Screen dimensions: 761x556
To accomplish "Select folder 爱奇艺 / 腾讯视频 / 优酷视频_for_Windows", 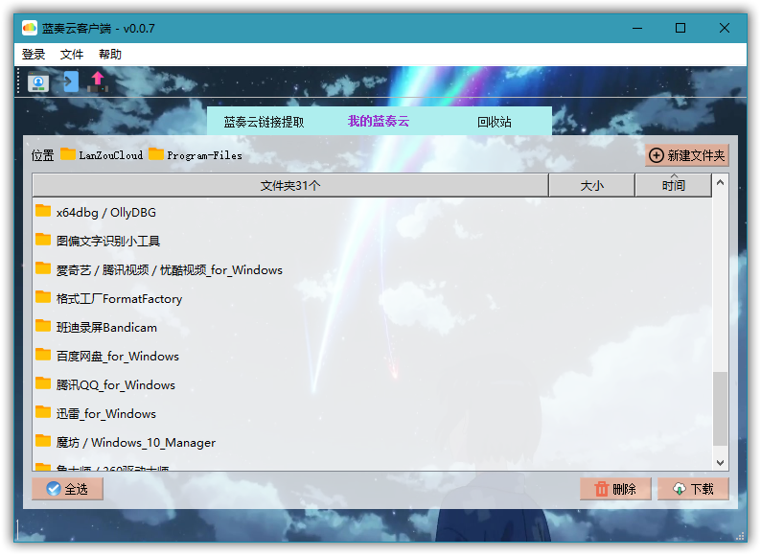I will (x=372, y=269).
